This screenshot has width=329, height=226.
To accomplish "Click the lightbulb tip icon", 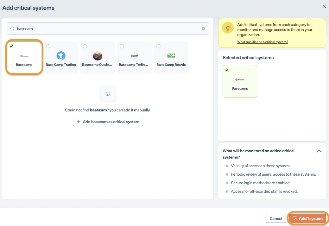I will (228, 28).
